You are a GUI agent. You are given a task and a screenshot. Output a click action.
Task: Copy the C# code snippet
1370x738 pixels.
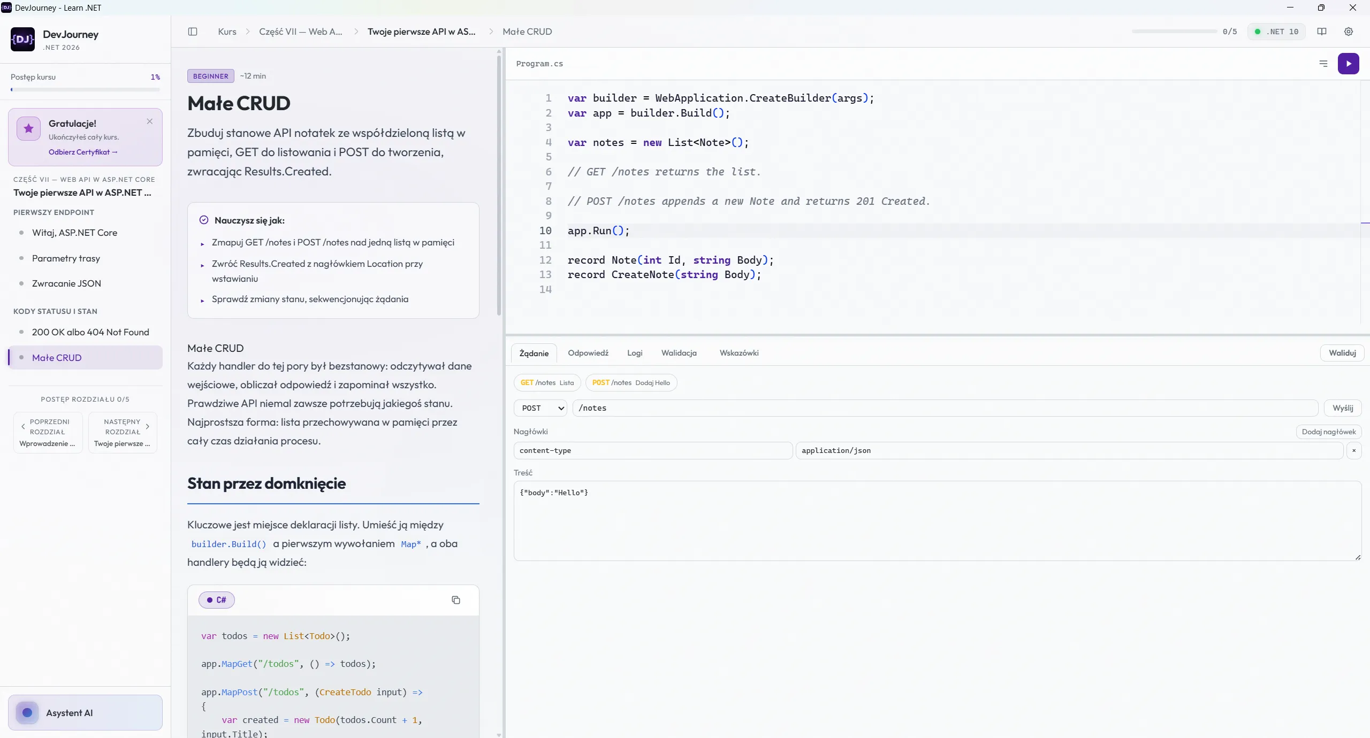[456, 600]
